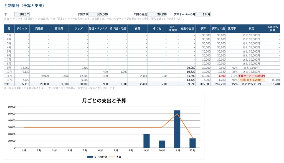Click the 配信・サブスク column header
This screenshot has width=284, height=163.
(x=98, y=29)
